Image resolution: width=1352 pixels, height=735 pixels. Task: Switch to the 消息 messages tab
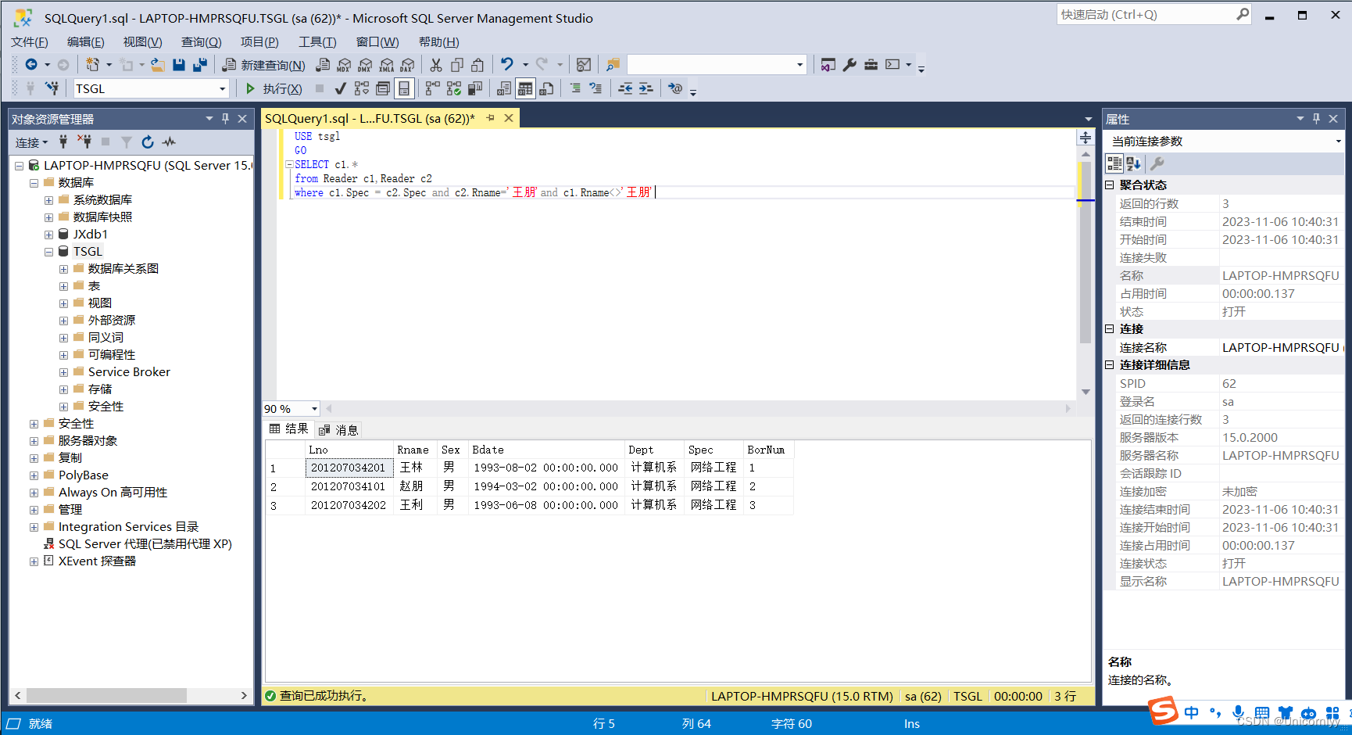(338, 430)
